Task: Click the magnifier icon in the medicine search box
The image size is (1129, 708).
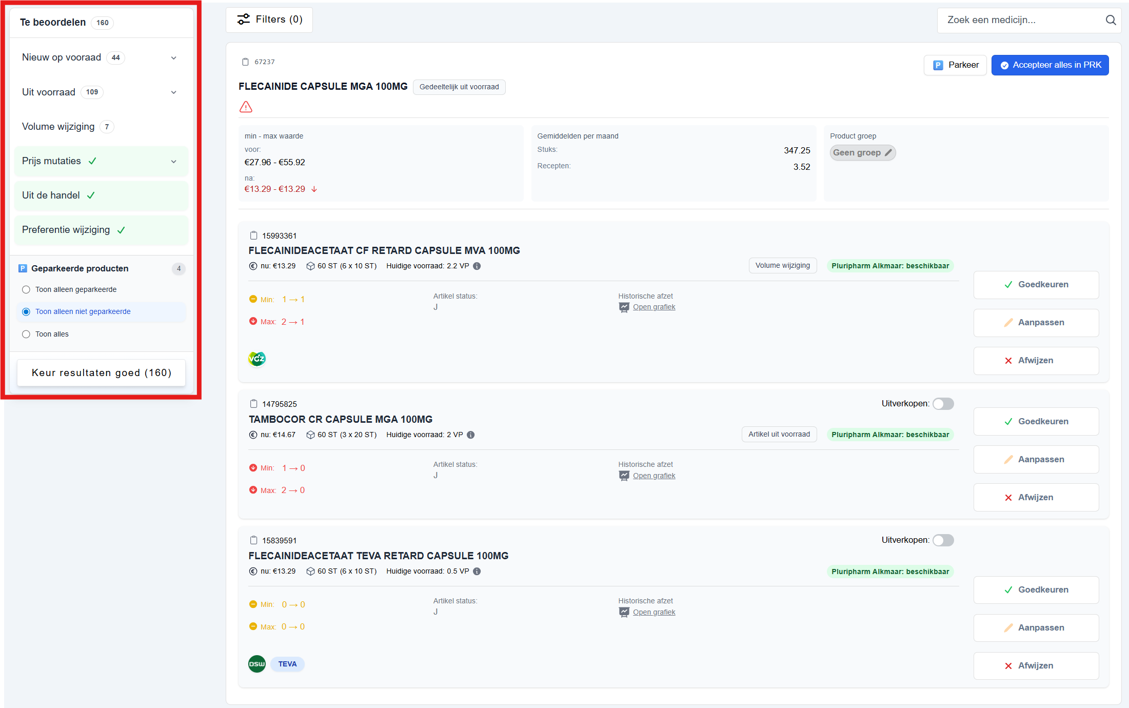Action: coord(1111,20)
